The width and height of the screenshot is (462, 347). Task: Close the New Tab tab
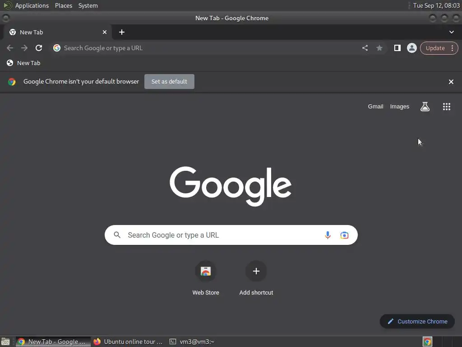coord(104,32)
